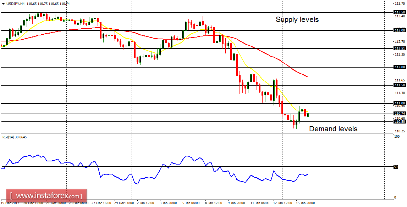Viewport: 407px width, 207px height.
Task: Expand the price scale at 111.00
Action: click(399, 103)
